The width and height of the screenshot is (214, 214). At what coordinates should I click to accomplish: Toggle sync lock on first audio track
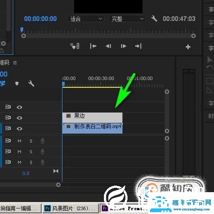[8, 141]
